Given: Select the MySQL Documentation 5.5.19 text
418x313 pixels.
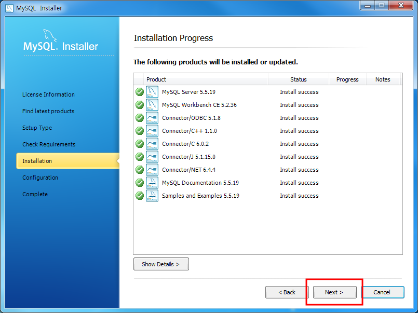Looking at the screenshot, I should (200, 183).
